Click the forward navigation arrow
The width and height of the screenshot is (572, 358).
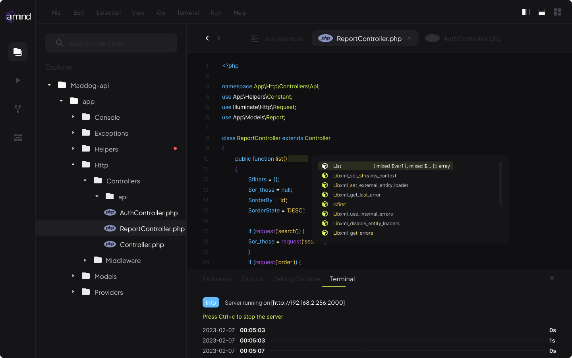pos(218,38)
